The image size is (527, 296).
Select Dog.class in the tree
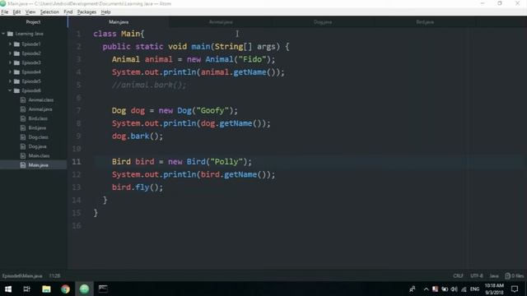point(38,137)
